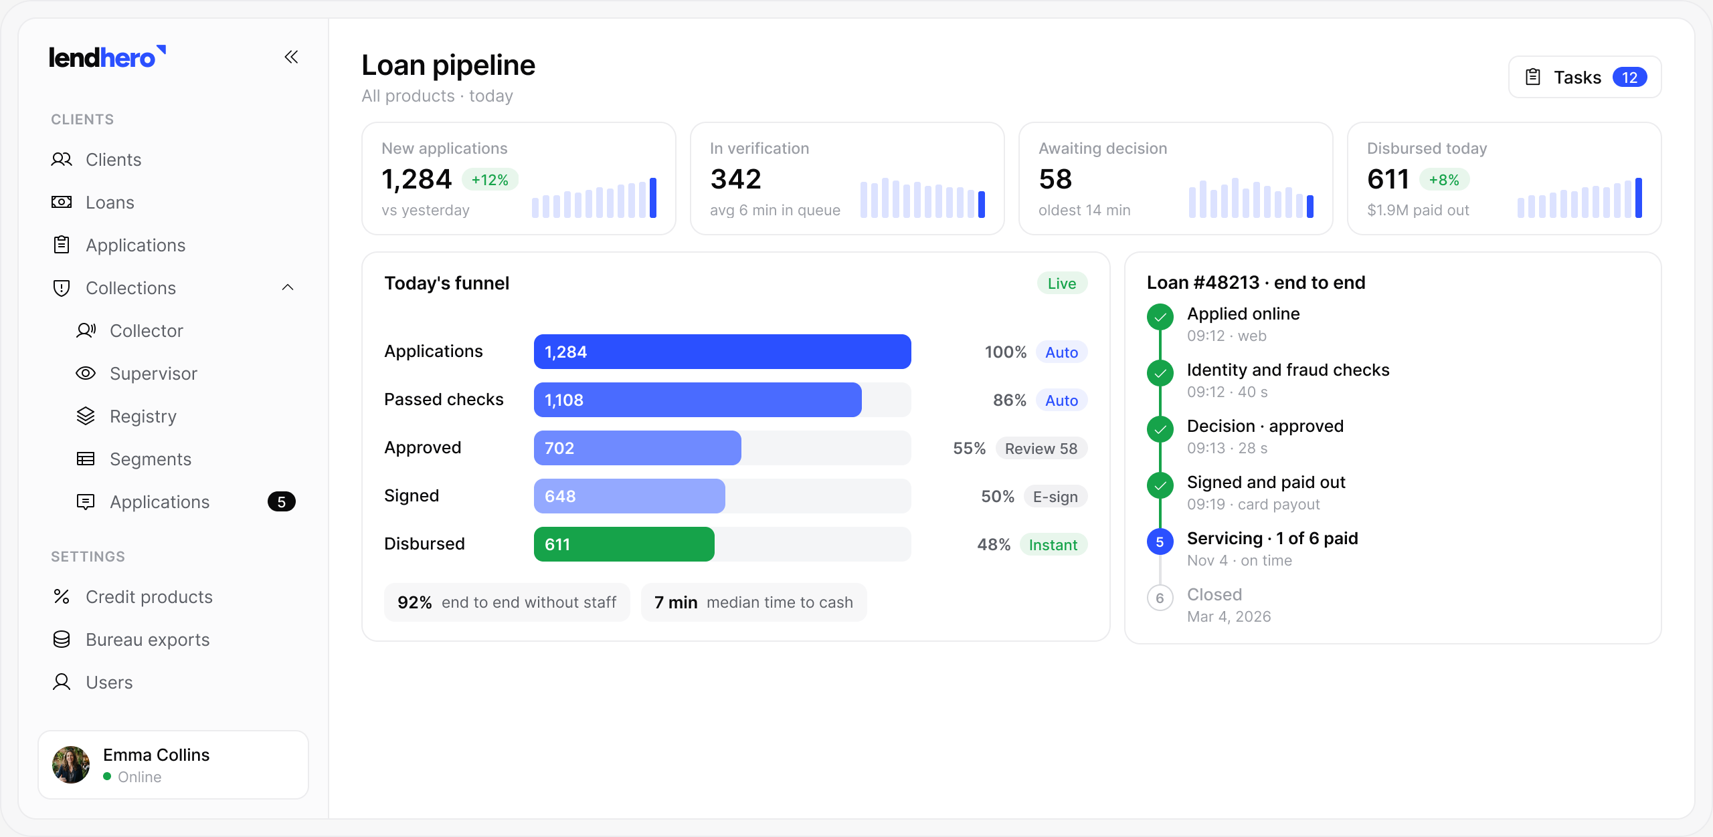Click the Live status badge
The width and height of the screenshot is (1713, 837).
pyautogui.click(x=1062, y=283)
